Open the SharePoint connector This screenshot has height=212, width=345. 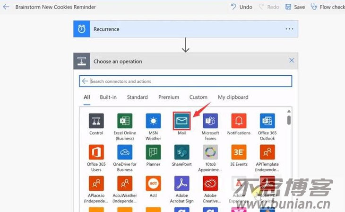(x=182, y=152)
